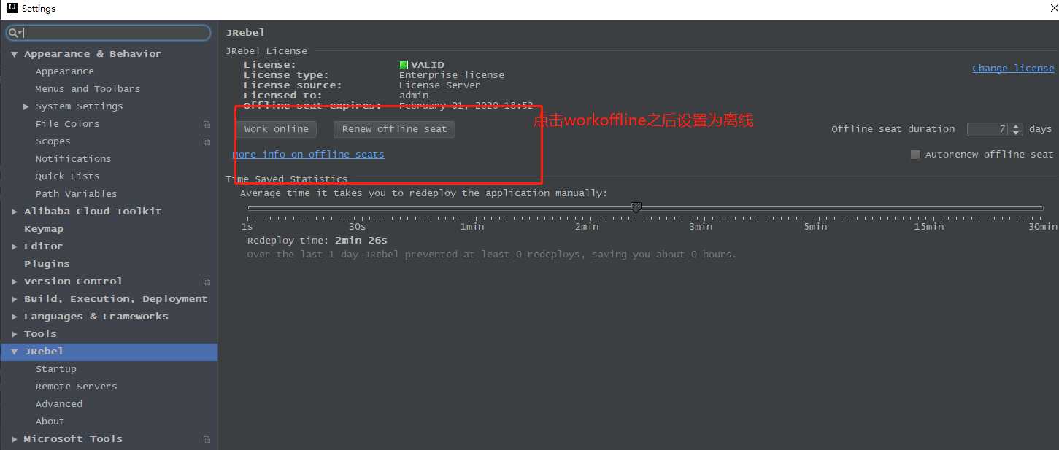Open Quick Lists settings
1059x450 pixels.
click(67, 176)
